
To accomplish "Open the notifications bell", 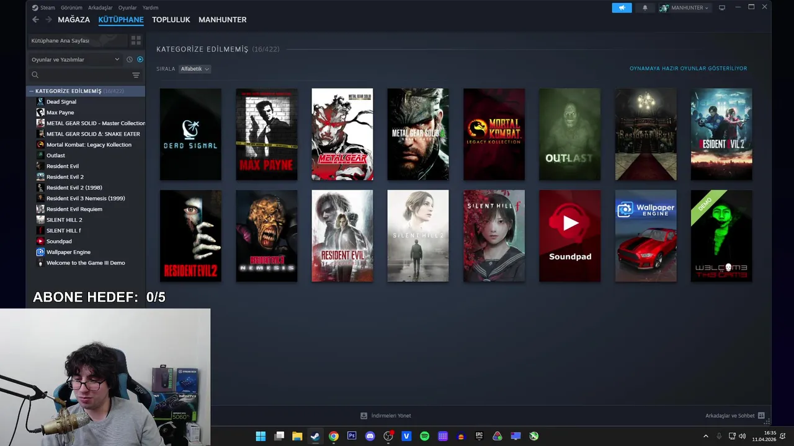I will click(645, 7).
